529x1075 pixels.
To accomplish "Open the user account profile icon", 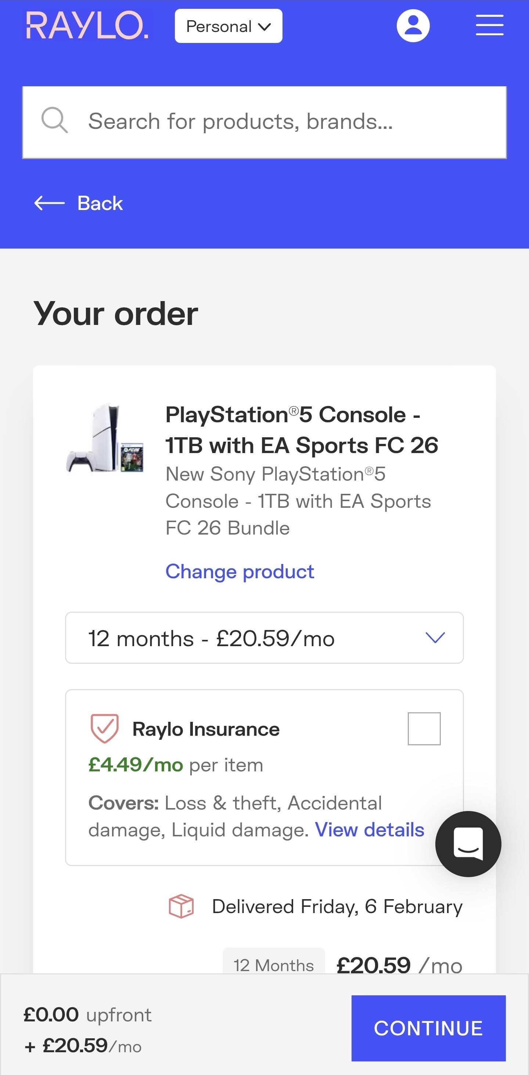I will [413, 26].
